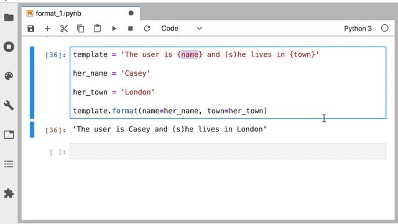The image size is (398, 224).
Task: Open the table of contents panel
Action: point(9,164)
